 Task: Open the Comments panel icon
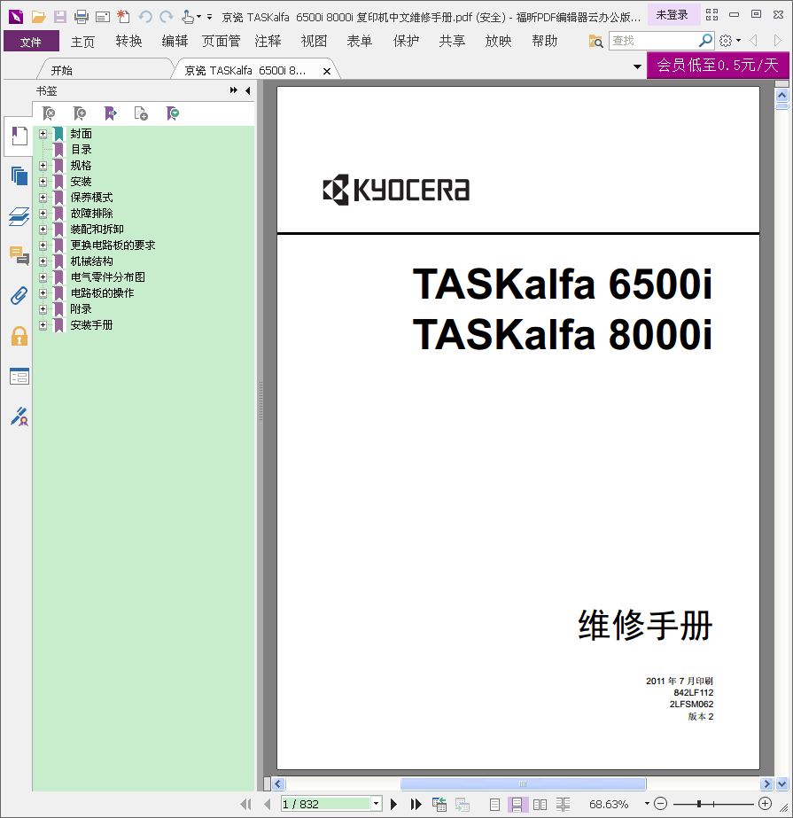coord(19,255)
